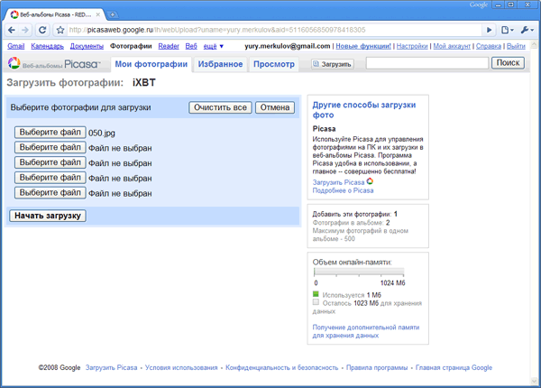This screenshot has height=388, width=541.
Task: Open Правила программы footer link
Action: tap(377, 367)
